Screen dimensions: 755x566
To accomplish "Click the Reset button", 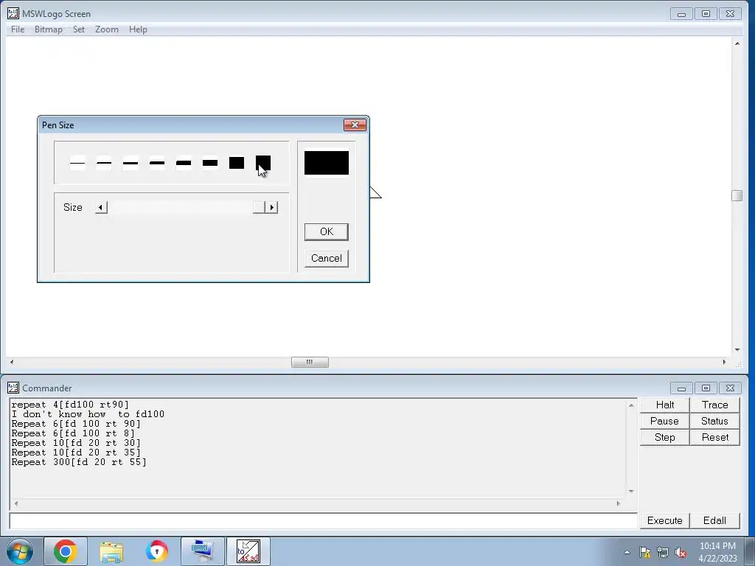I will (715, 438).
